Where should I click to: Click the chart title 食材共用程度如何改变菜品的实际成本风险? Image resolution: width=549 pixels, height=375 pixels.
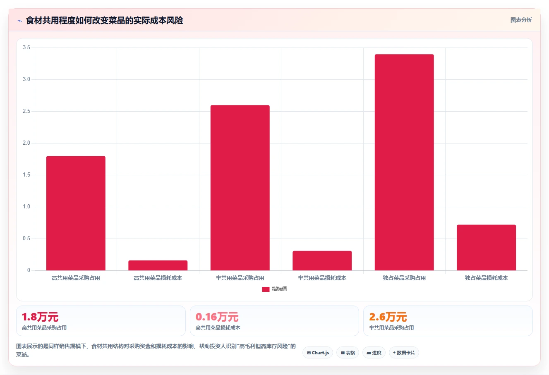[x=105, y=20]
